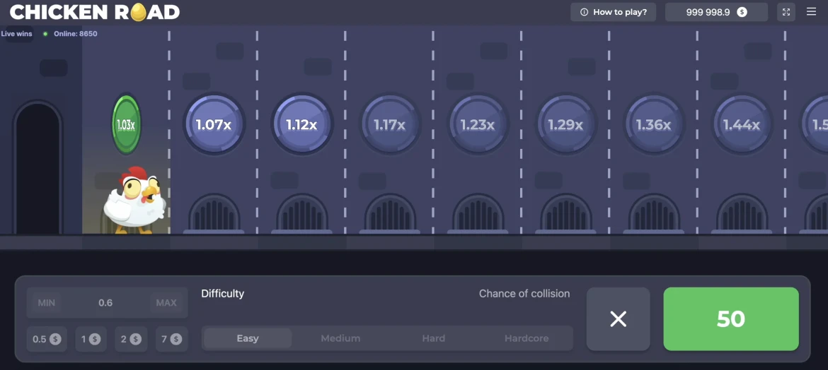
Task: Click the 1.17x multiplier disc
Action: [x=390, y=124]
